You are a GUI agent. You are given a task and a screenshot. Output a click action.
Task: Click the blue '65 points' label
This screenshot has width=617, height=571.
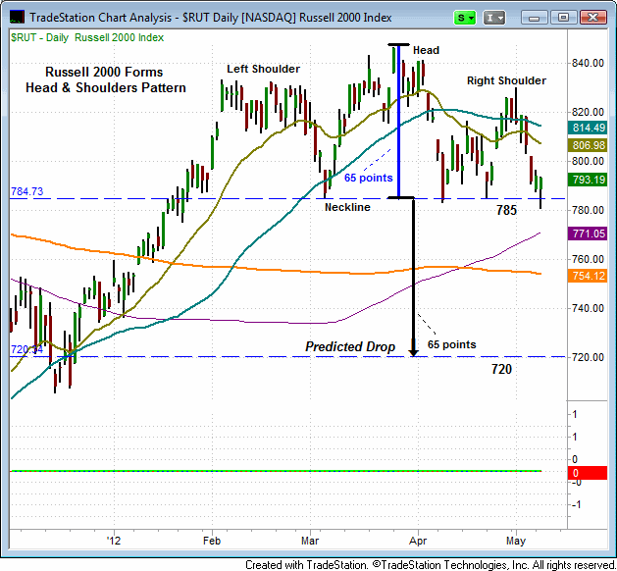click(368, 178)
